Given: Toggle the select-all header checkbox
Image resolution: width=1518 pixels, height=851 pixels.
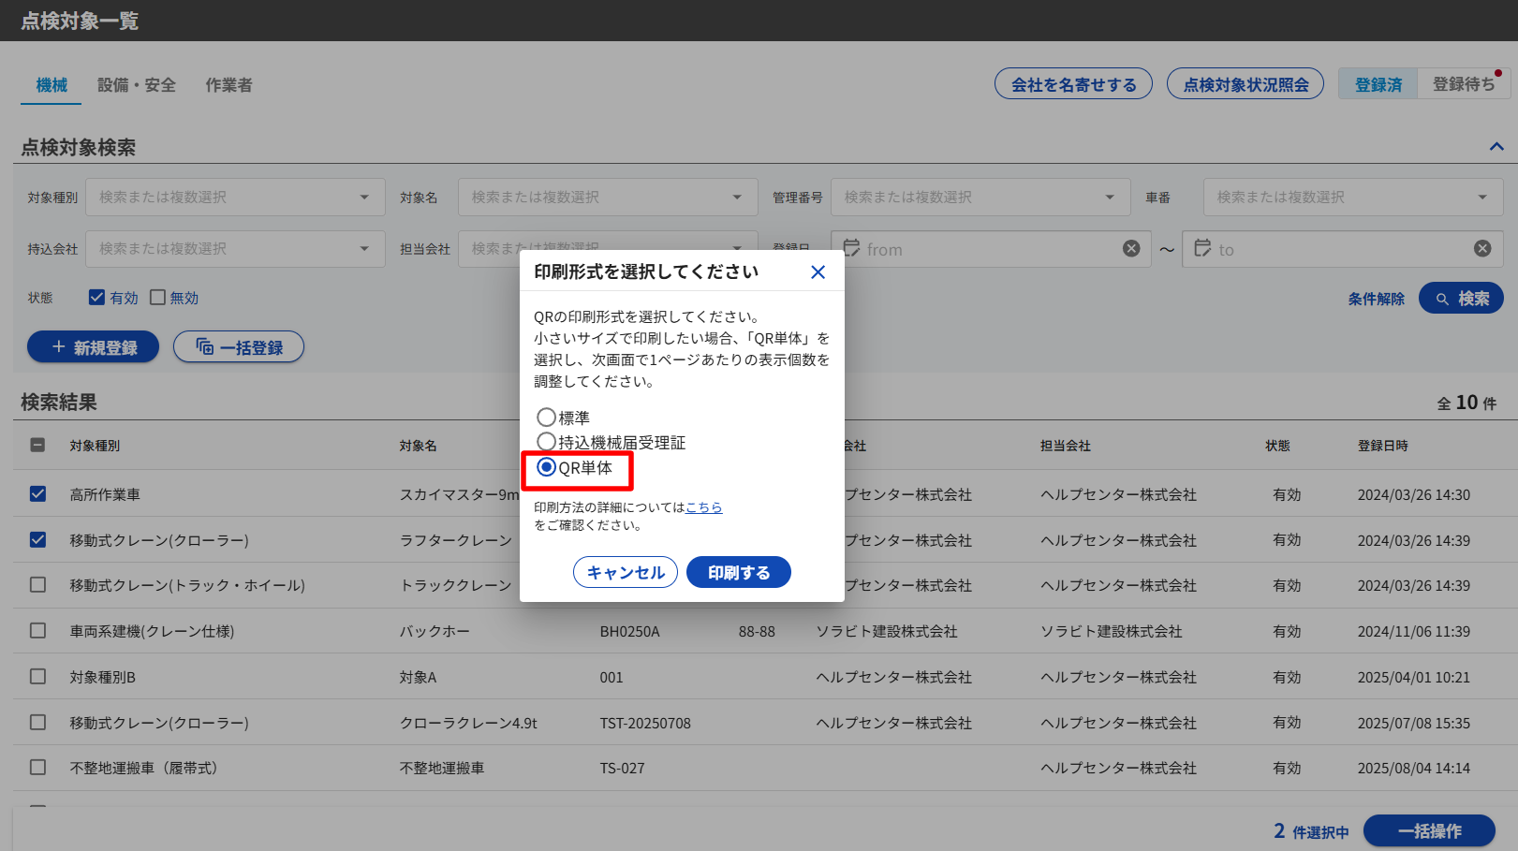Looking at the screenshot, I should pyautogui.click(x=37, y=446).
